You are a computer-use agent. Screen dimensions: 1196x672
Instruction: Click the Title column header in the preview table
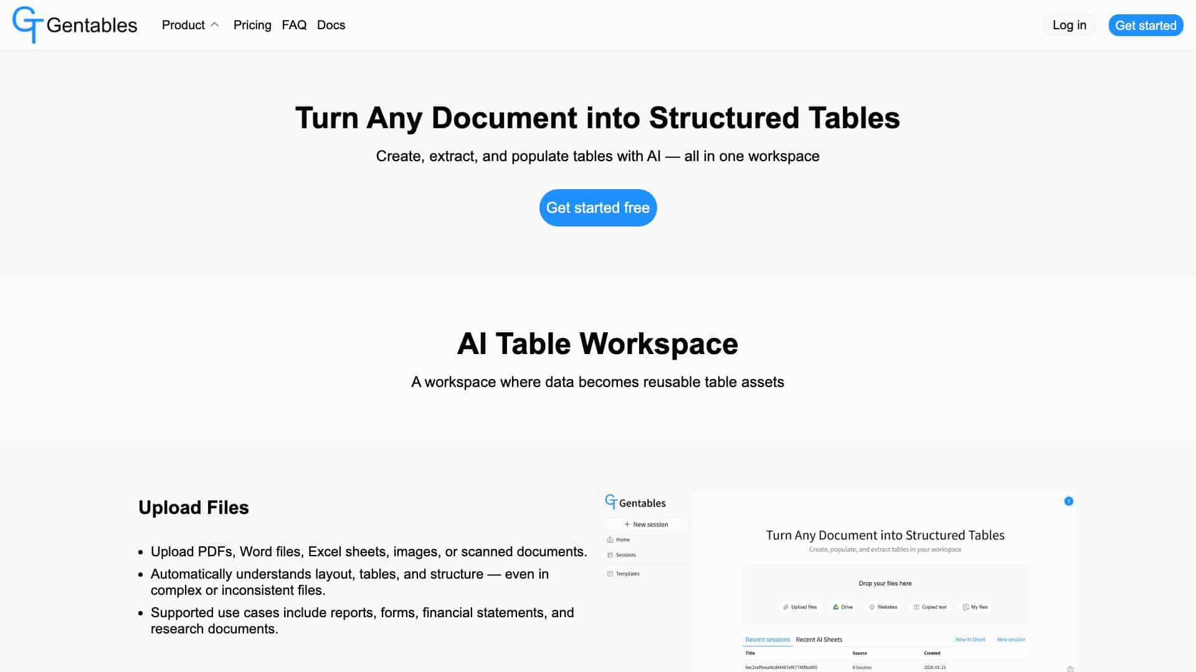coord(750,653)
